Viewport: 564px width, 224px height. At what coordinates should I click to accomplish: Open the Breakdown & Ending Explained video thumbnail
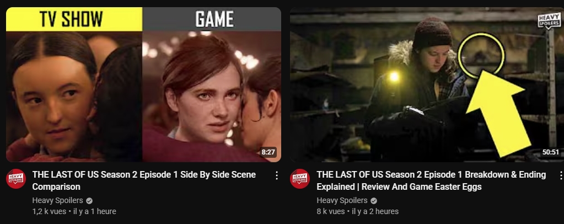point(427,84)
